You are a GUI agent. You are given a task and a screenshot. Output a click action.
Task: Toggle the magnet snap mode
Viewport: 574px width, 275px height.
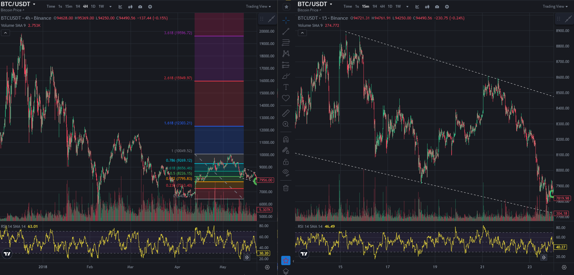pos(286,139)
